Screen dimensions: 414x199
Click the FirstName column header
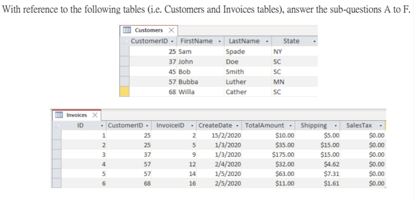[200, 41]
